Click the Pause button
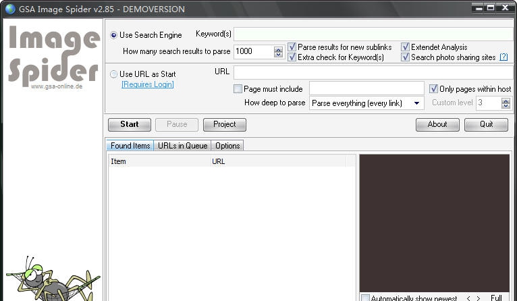This screenshot has height=301, width=517. pyautogui.click(x=177, y=125)
